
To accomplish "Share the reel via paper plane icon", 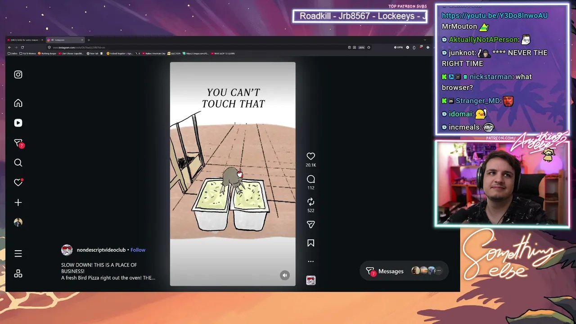I will (x=310, y=225).
